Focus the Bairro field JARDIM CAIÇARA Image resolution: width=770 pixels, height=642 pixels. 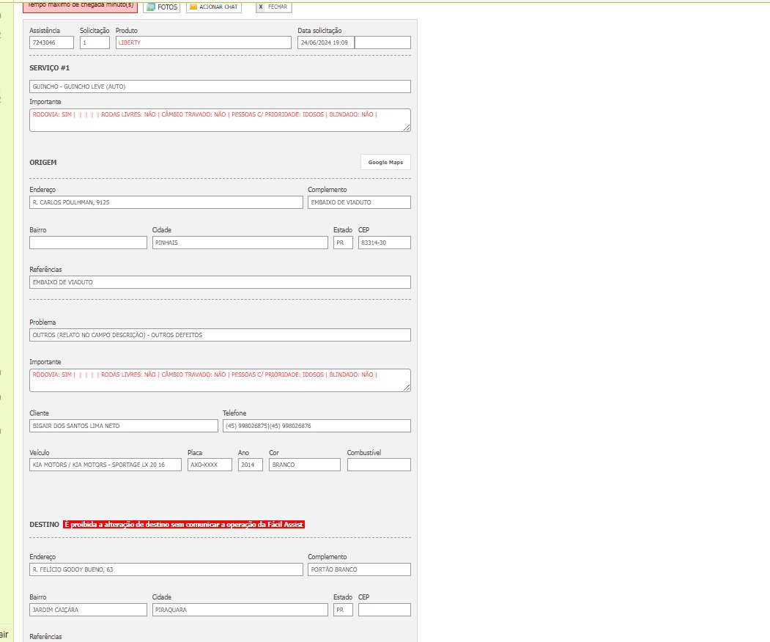coord(88,610)
